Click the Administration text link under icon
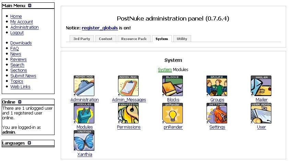 [x=85, y=100]
